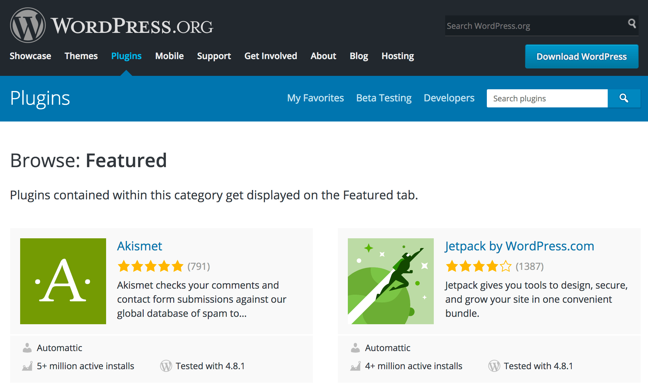Go to the Themes section
This screenshot has height=390, width=648.
[x=81, y=56]
